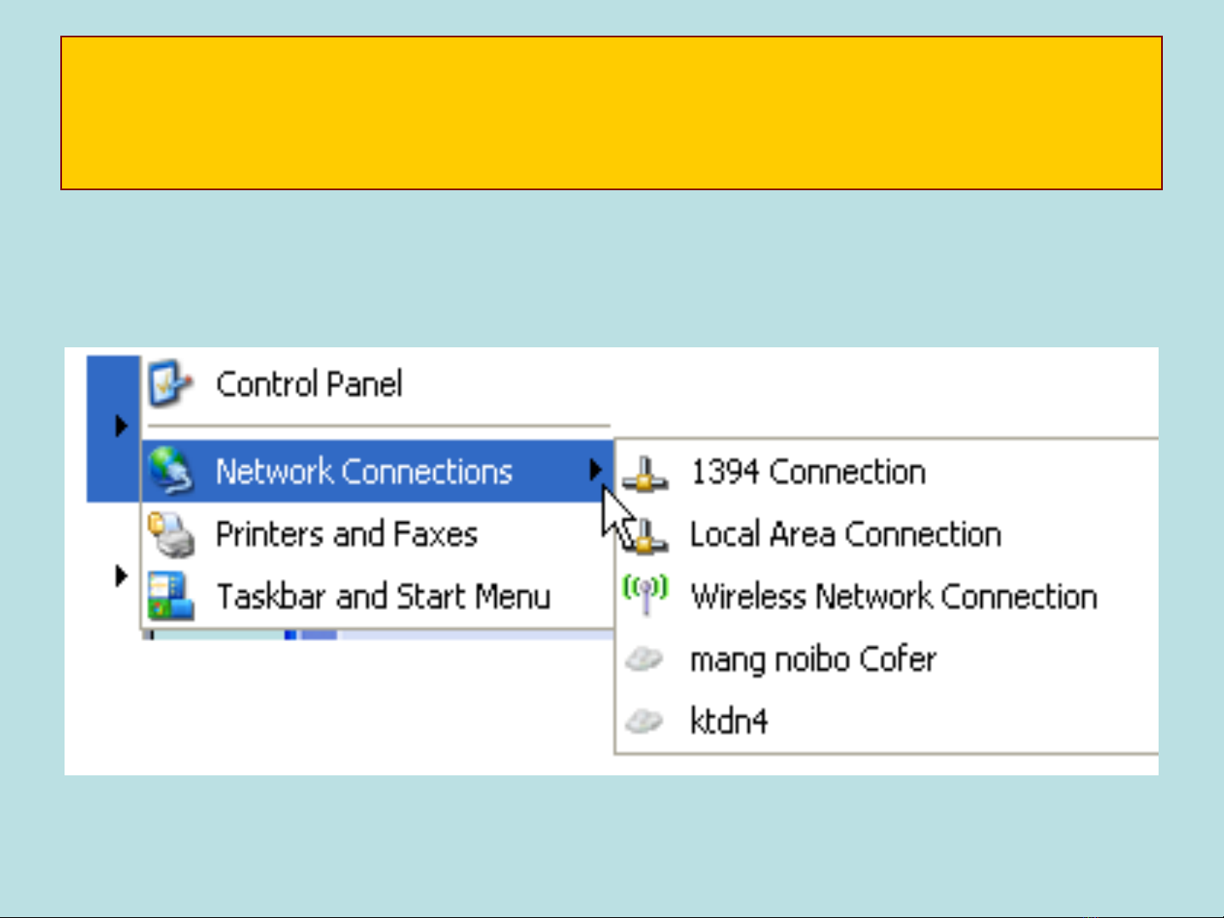Screen dimensions: 1224x918
Task: Select the Local Area Connection label
Action: [845, 535]
